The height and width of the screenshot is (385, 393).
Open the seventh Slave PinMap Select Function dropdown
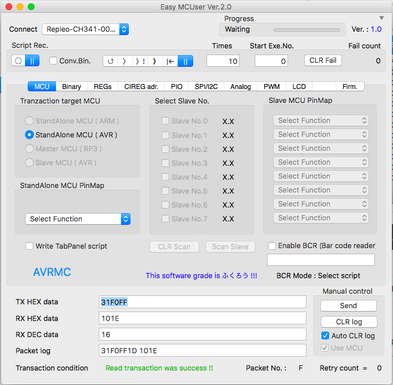tap(321, 204)
